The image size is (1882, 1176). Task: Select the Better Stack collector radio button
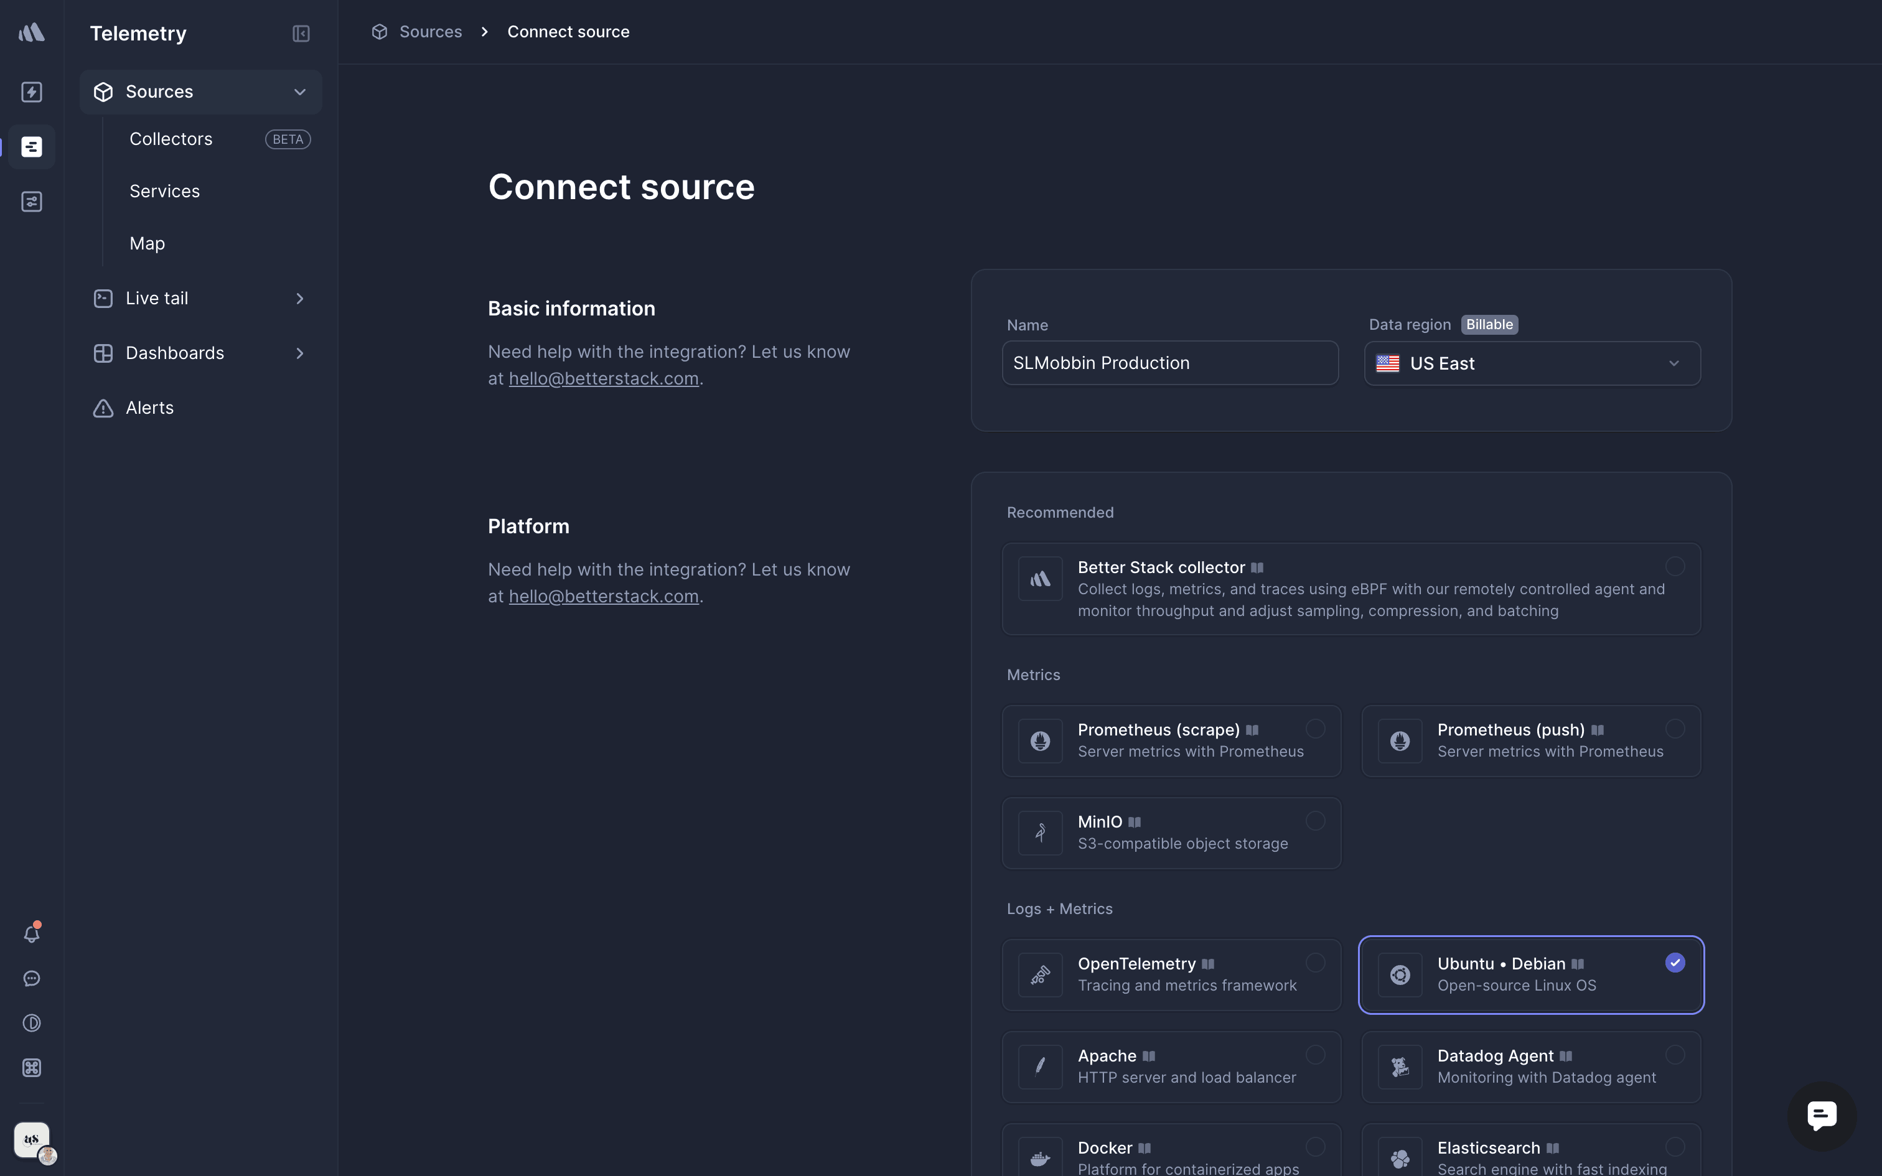(1674, 566)
